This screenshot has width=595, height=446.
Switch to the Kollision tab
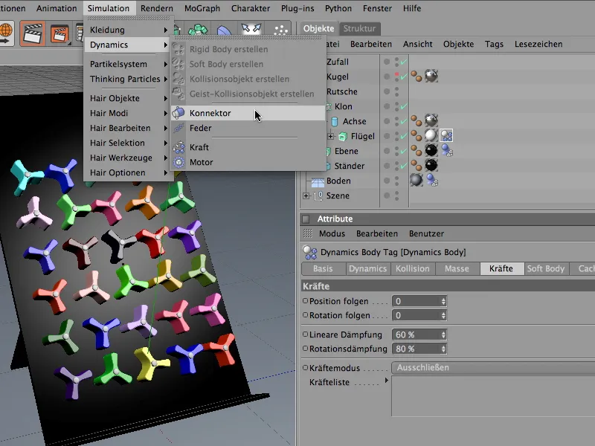point(412,269)
